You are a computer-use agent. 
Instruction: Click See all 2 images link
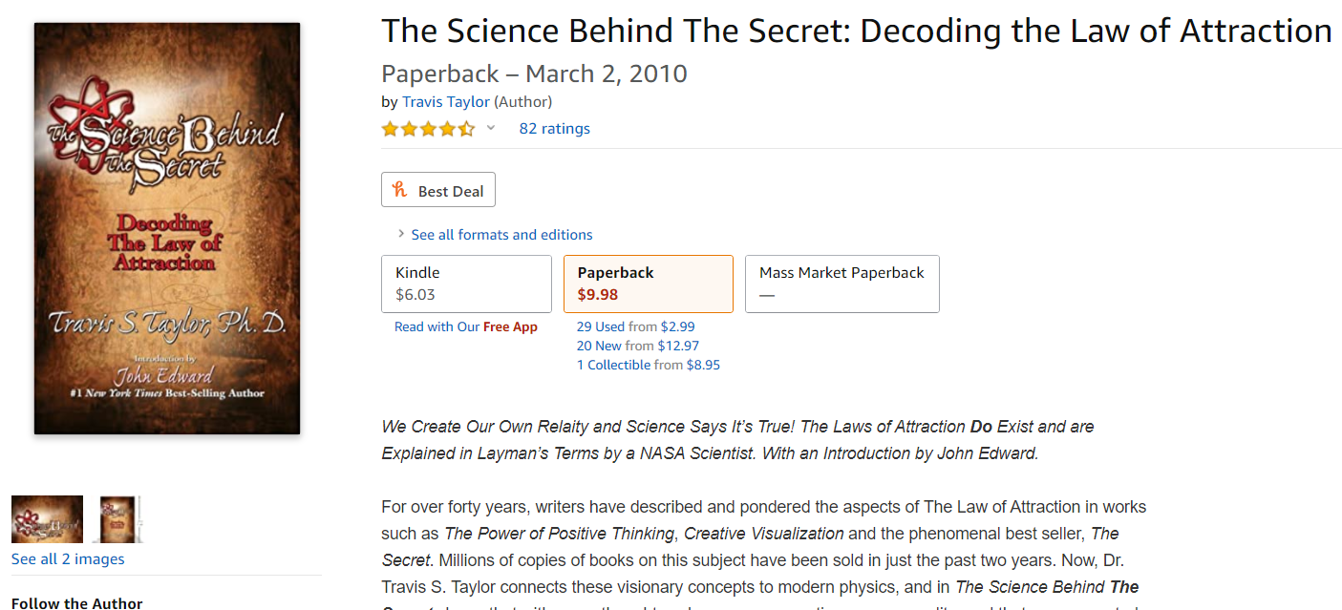(x=68, y=558)
